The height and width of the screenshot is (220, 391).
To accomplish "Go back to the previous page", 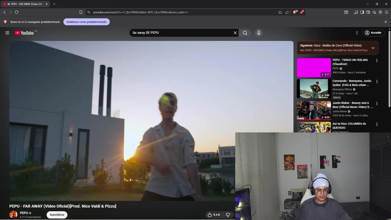I will pyautogui.click(x=5, y=12).
